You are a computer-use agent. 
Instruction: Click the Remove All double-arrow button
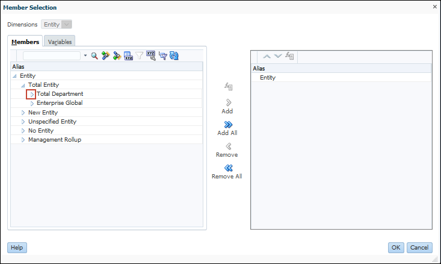(x=227, y=172)
